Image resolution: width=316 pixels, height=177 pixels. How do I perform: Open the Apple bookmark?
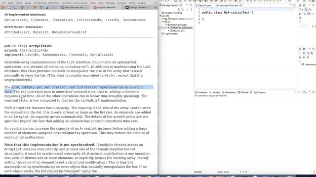(x=10, y=3)
